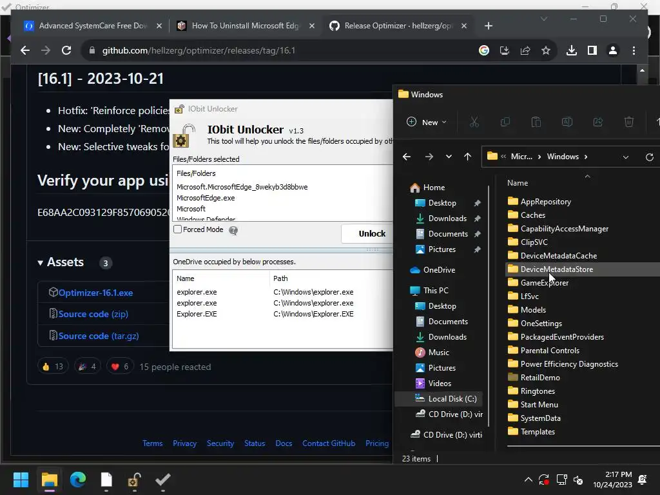Open Explorer New dropdown
The height and width of the screenshot is (495, 660).
point(427,122)
